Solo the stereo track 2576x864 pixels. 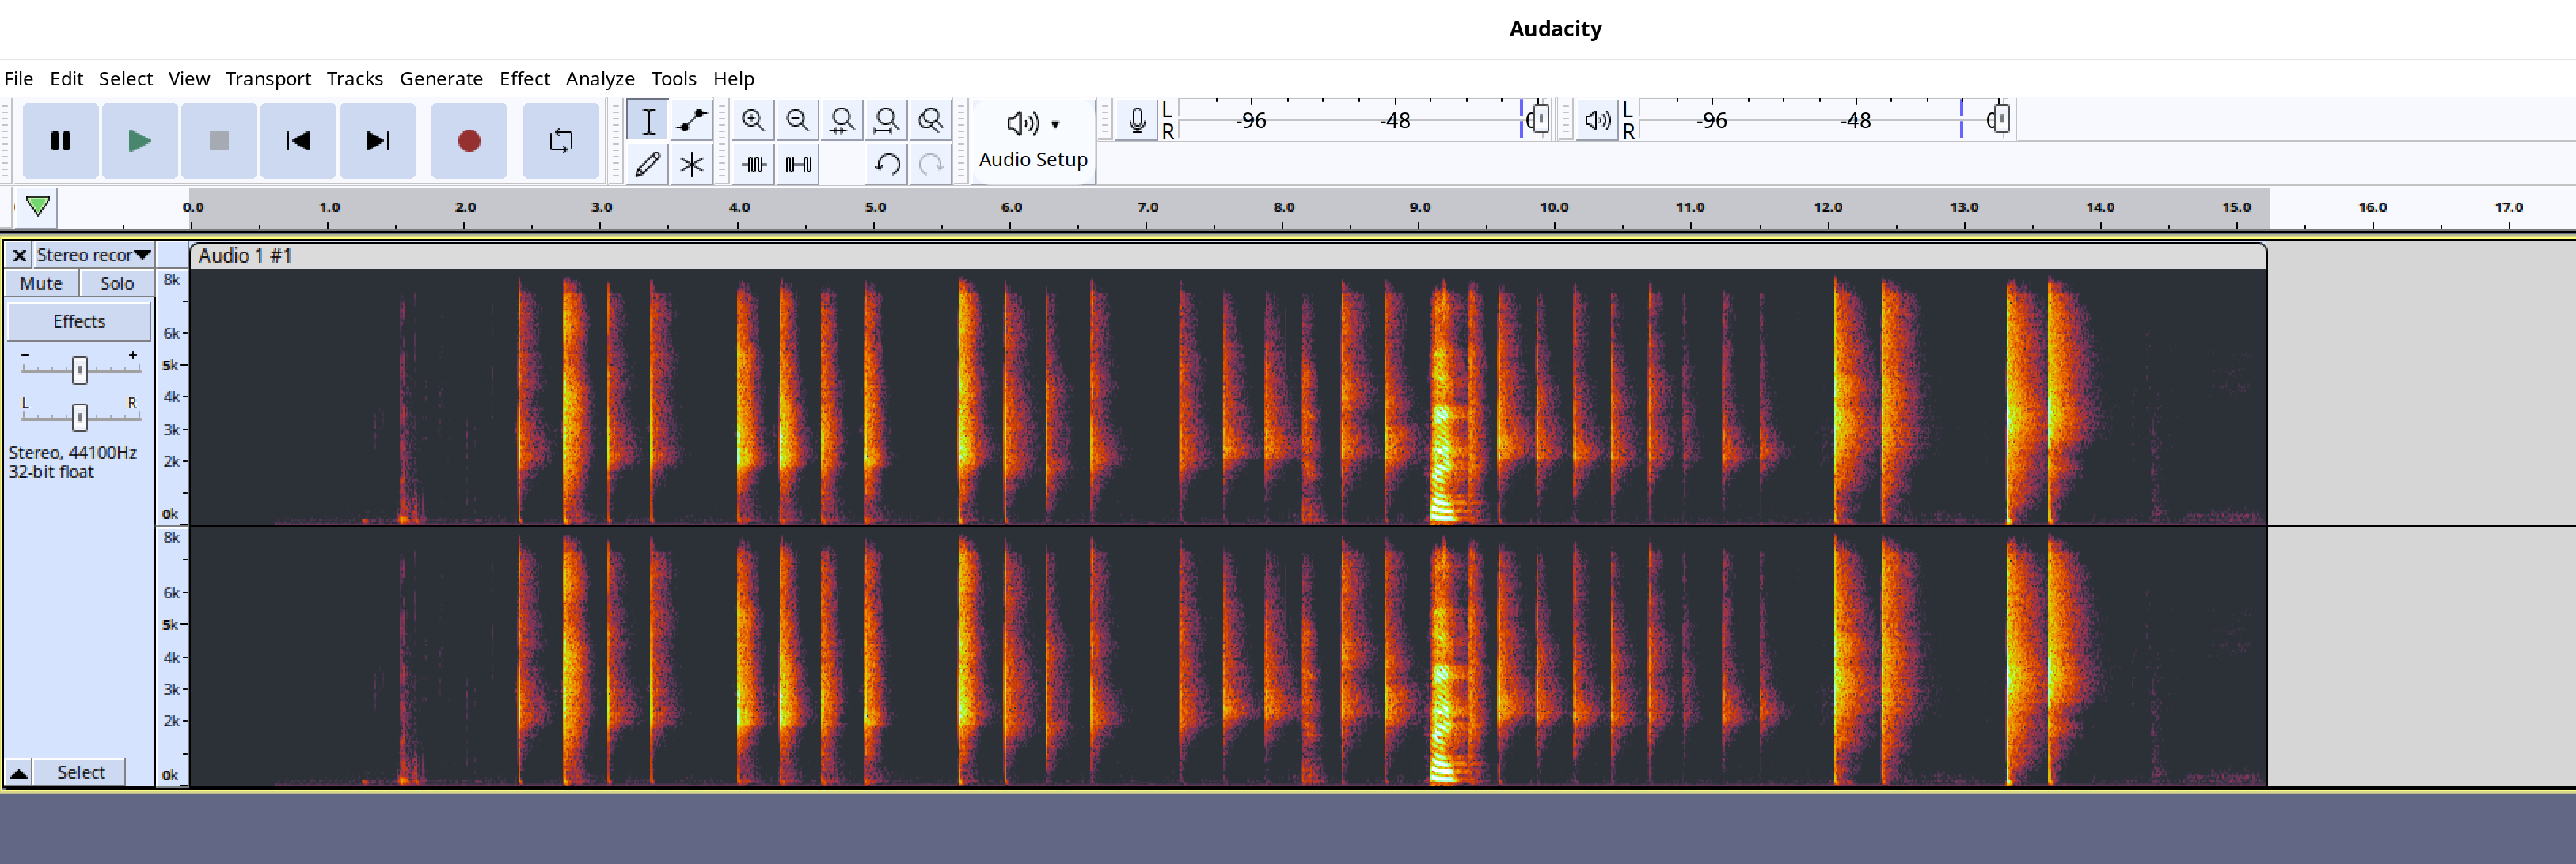point(117,283)
